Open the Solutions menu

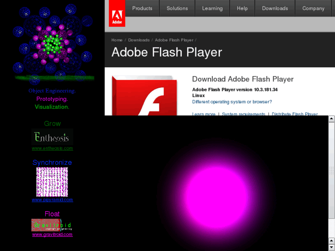(x=177, y=8)
